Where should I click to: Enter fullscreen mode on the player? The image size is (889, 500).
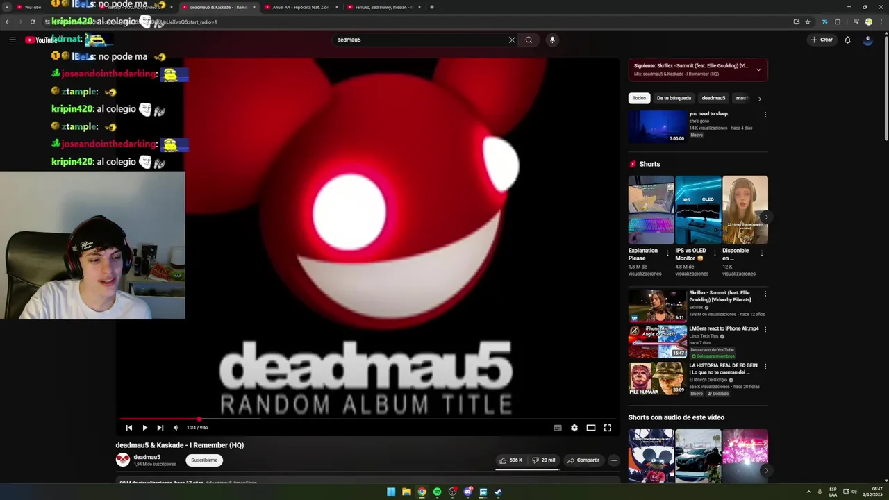(608, 428)
